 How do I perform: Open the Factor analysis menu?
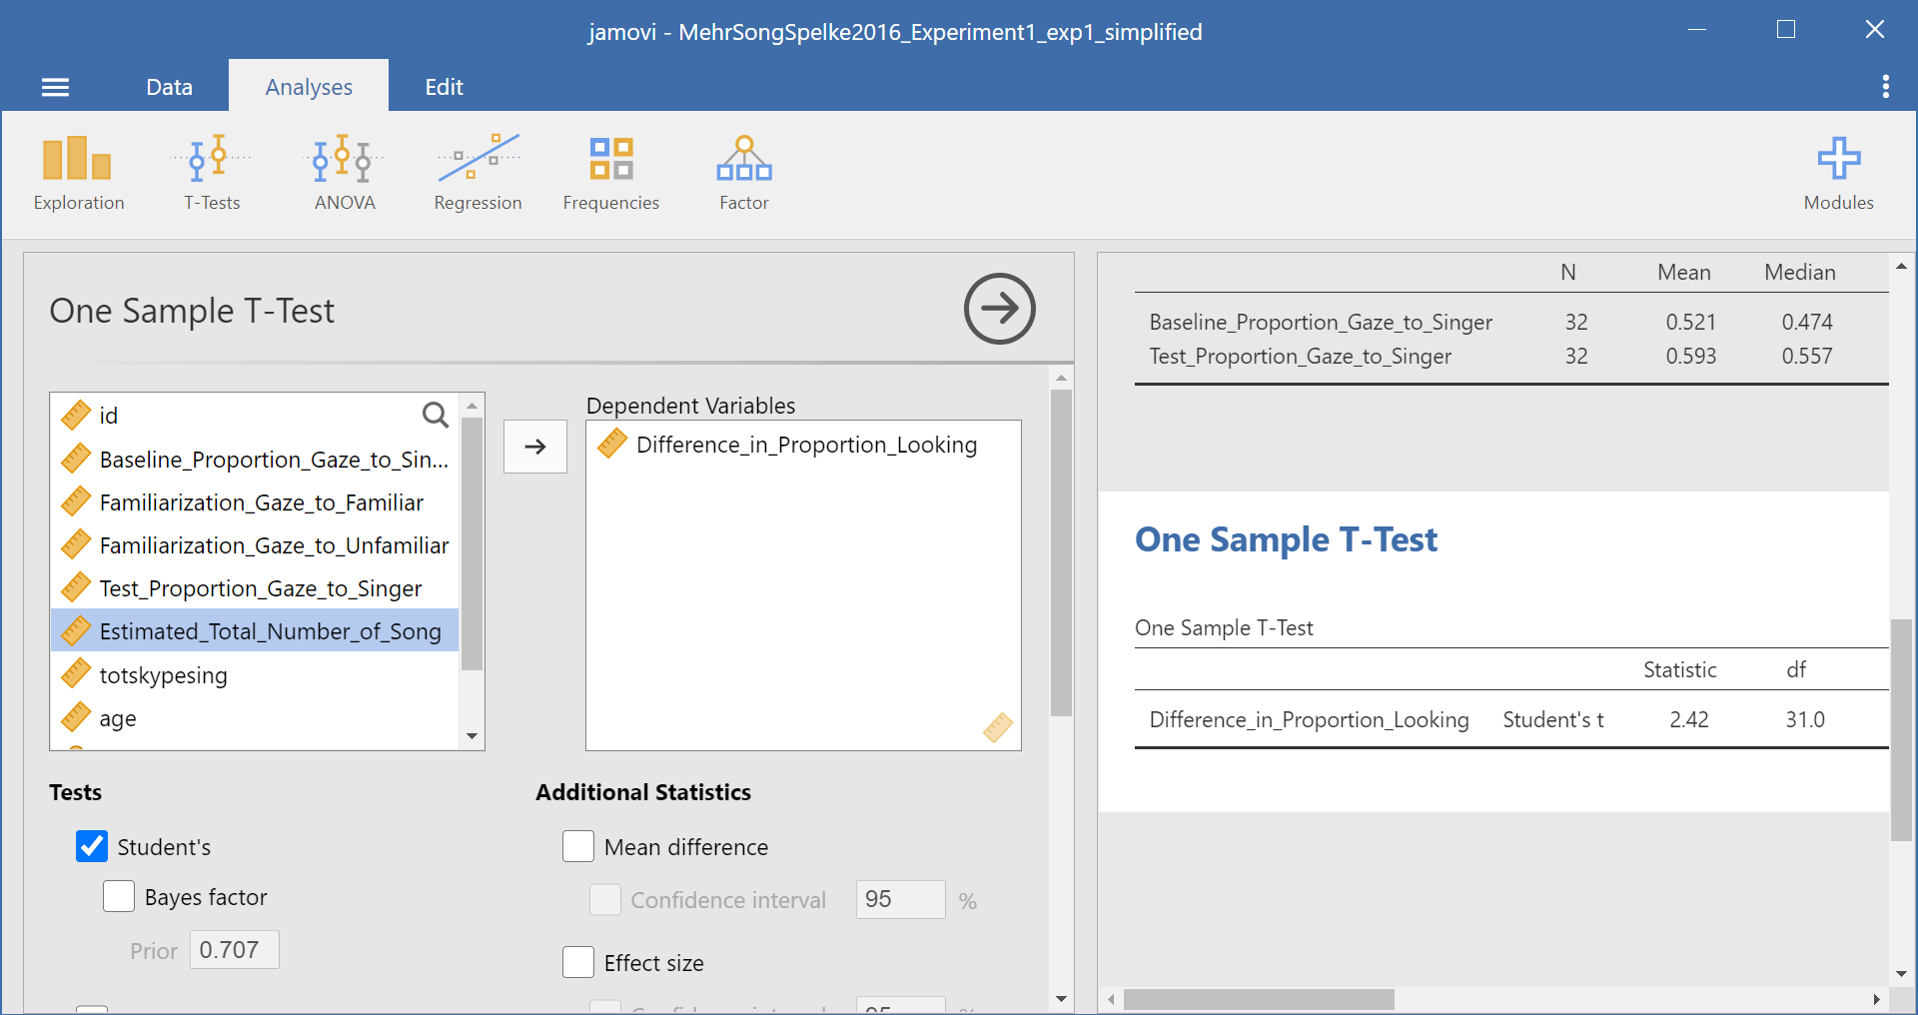point(744,174)
